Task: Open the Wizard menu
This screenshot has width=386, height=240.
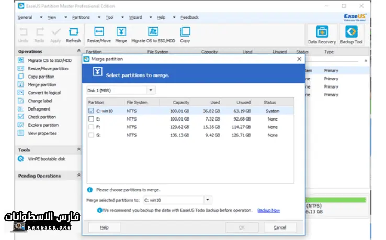Action: tap(135, 17)
